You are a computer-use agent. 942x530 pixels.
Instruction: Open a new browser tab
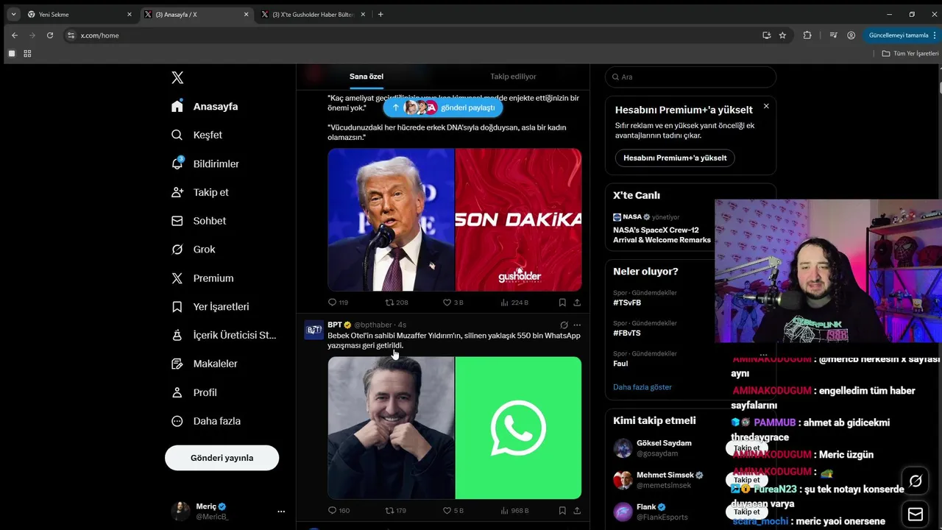(x=380, y=14)
